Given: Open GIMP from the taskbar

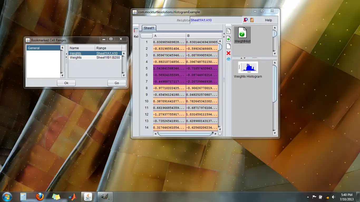Looking at the screenshot, I should (x=105, y=197).
